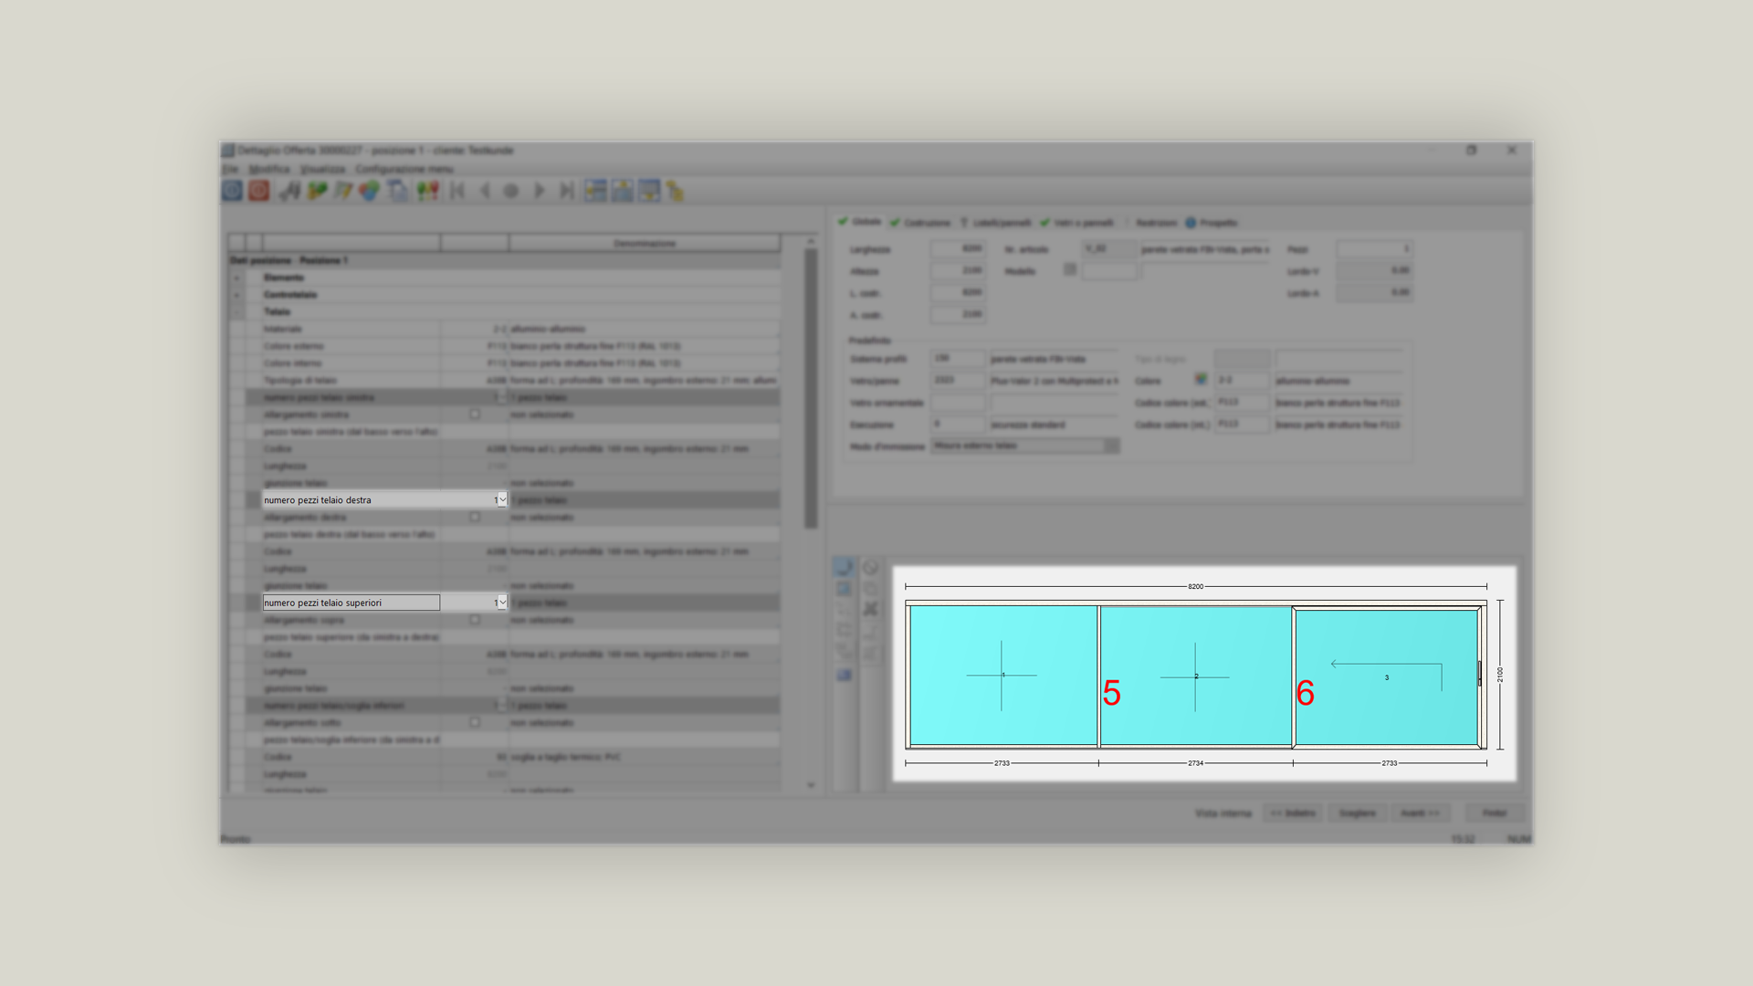
Task: Toggle the 'Allargamento sopra' checkbox
Action: pyautogui.click(x=475, y=620)
